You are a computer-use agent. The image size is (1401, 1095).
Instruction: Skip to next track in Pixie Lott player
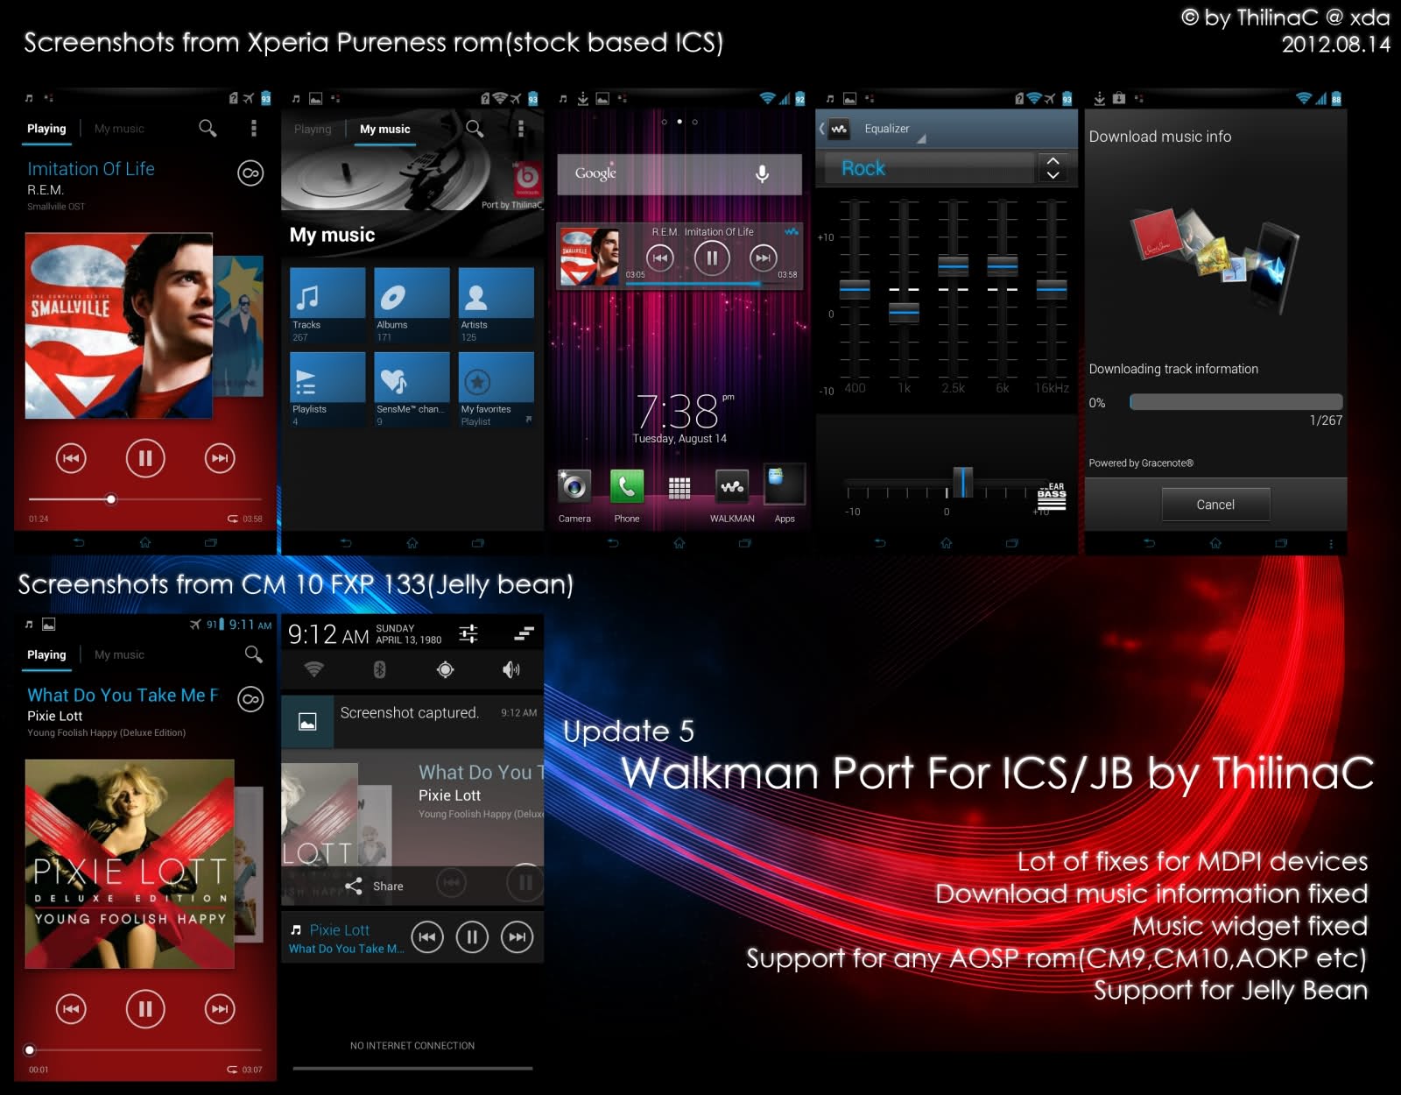point(220,1009)
